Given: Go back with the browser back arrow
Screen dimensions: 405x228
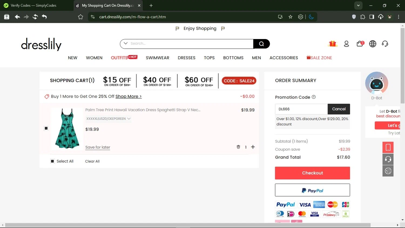Looking at the screenshot, I should point(17,17).
